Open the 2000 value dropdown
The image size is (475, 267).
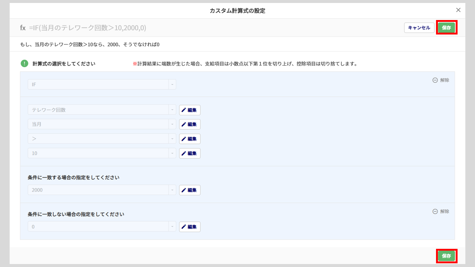tap(102, 190)
